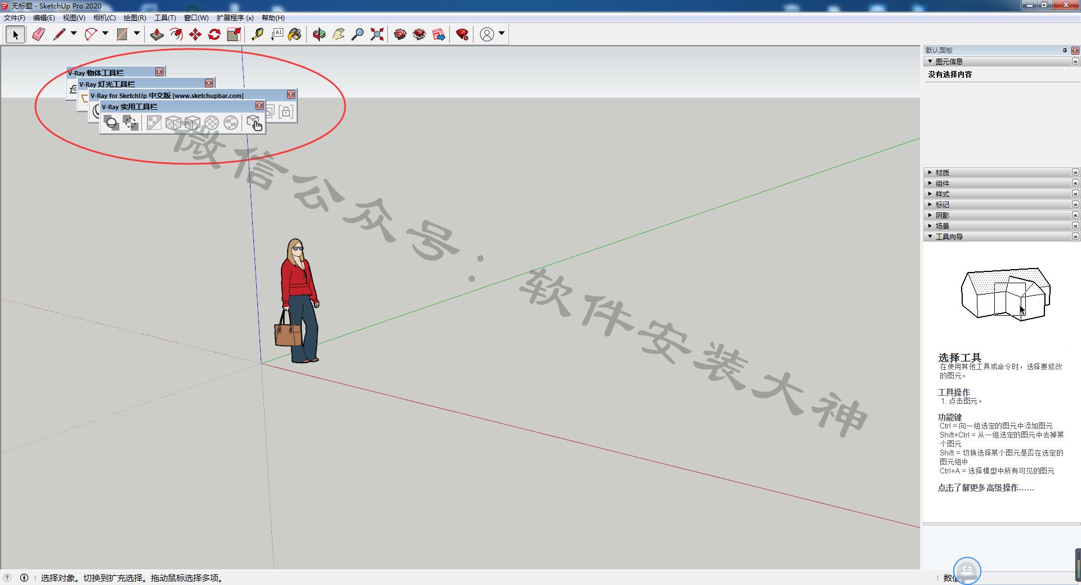
Task: Open the user account dropdown arrow
Action: coord(502,34)
